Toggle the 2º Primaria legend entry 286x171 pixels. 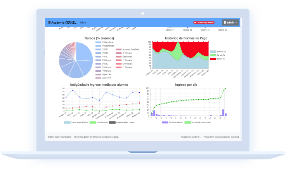(x=124, y=67)
